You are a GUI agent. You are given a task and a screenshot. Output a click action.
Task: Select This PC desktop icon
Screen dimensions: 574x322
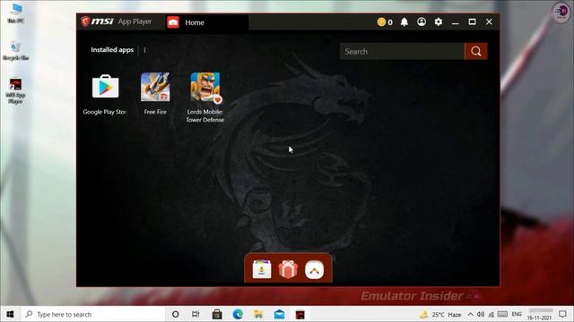point(16,13)
